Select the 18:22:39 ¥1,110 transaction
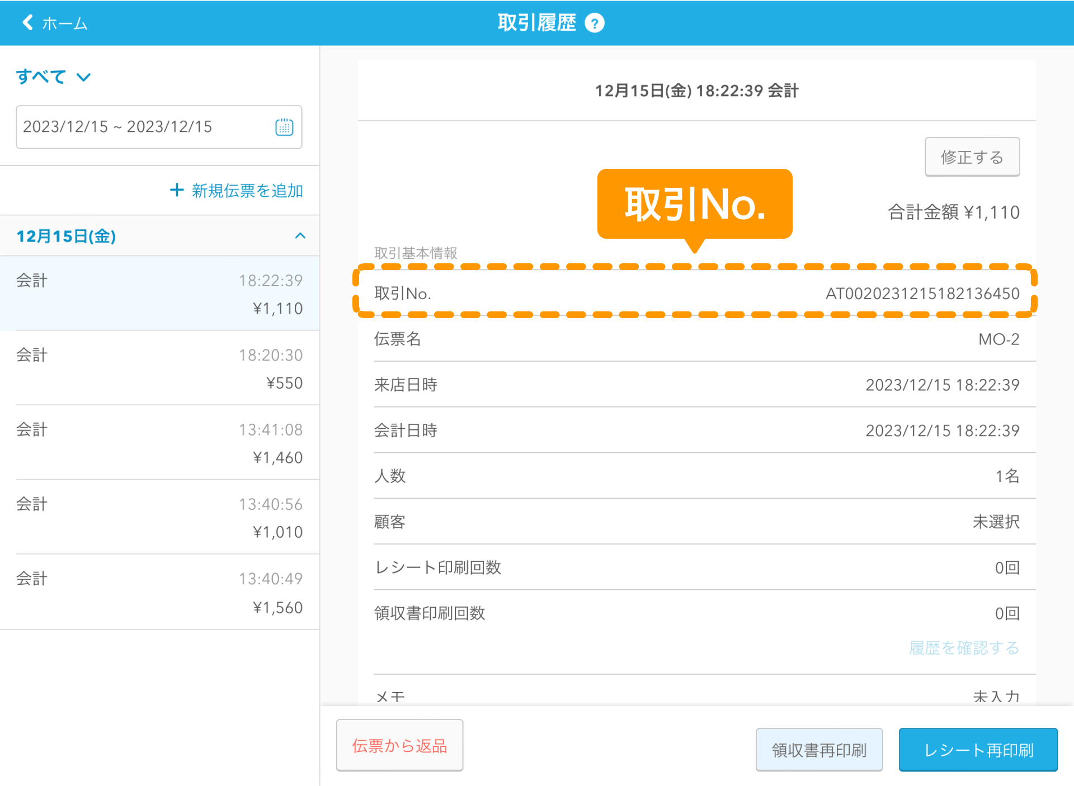 [159, 293]
